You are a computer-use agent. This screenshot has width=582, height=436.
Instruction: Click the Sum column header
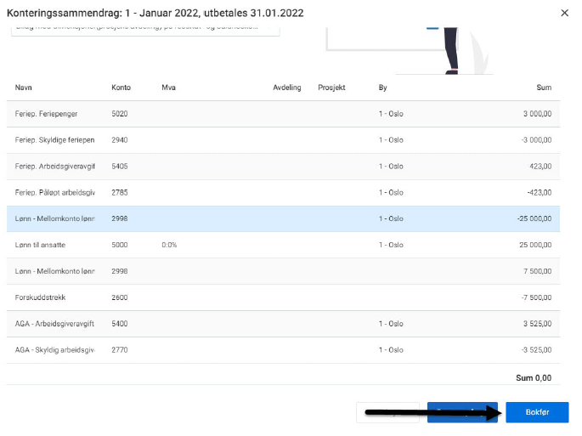tap(544, 88)
